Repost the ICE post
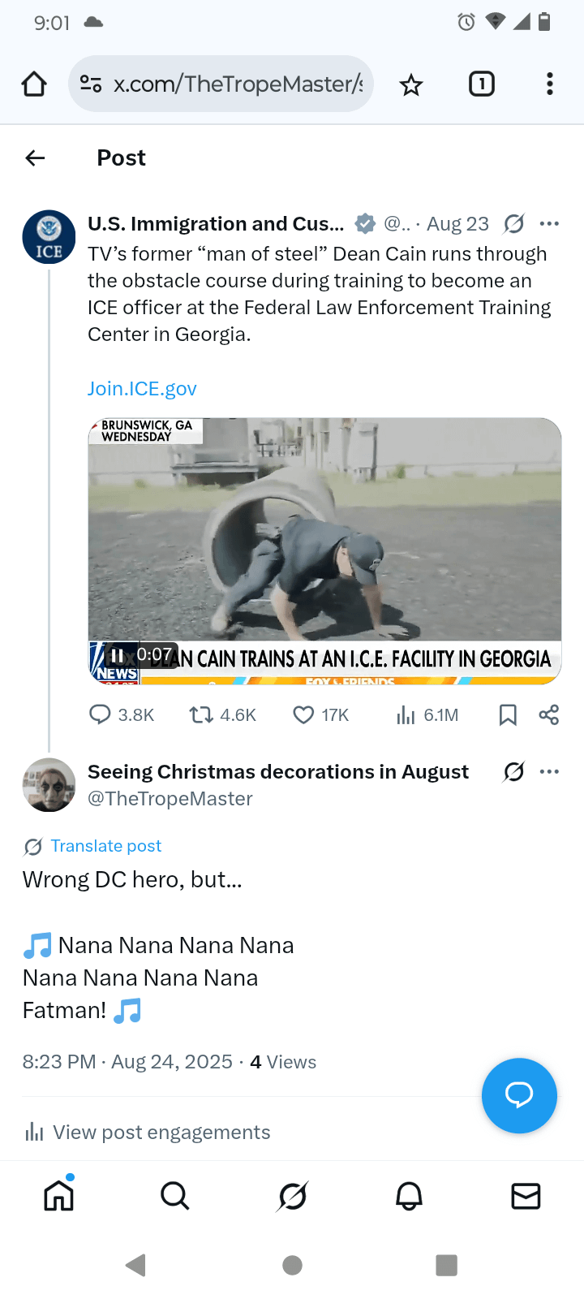584x1299 pixels. [x=200, y=714]
